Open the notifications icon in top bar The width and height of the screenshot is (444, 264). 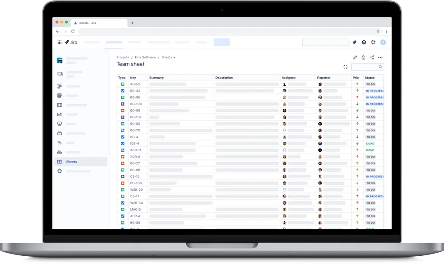[x=354, y=42]
